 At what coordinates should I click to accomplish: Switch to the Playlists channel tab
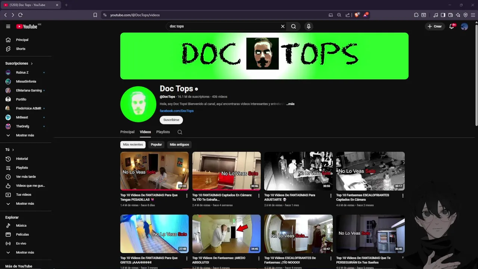tap(163, 132)
